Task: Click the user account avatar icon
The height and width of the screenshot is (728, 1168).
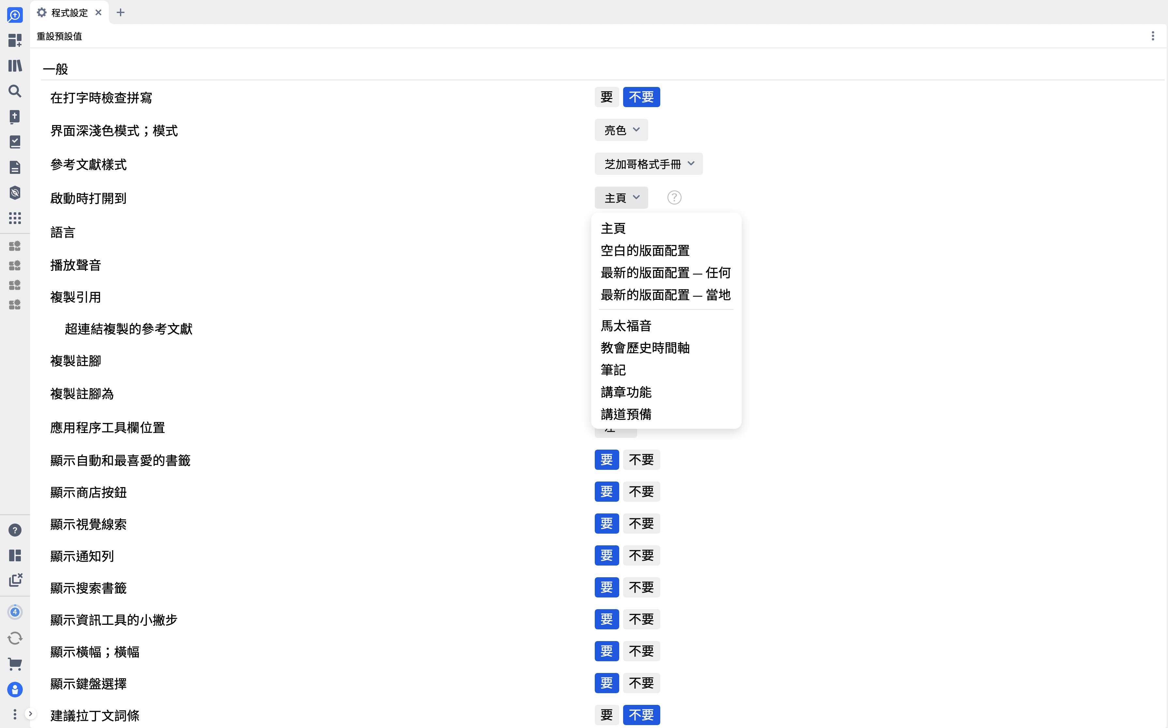Action: click(15, 690)
